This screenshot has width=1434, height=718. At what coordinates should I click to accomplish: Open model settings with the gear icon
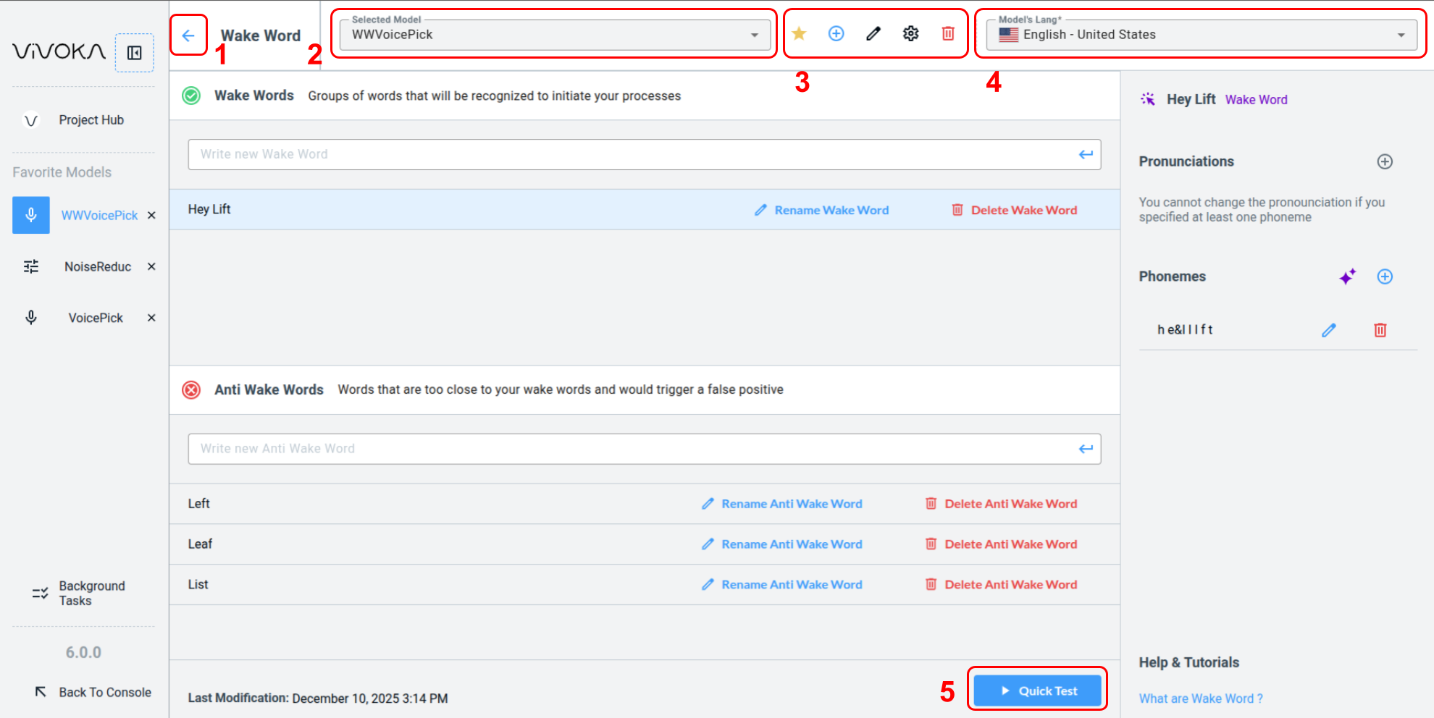click(910, 33)
